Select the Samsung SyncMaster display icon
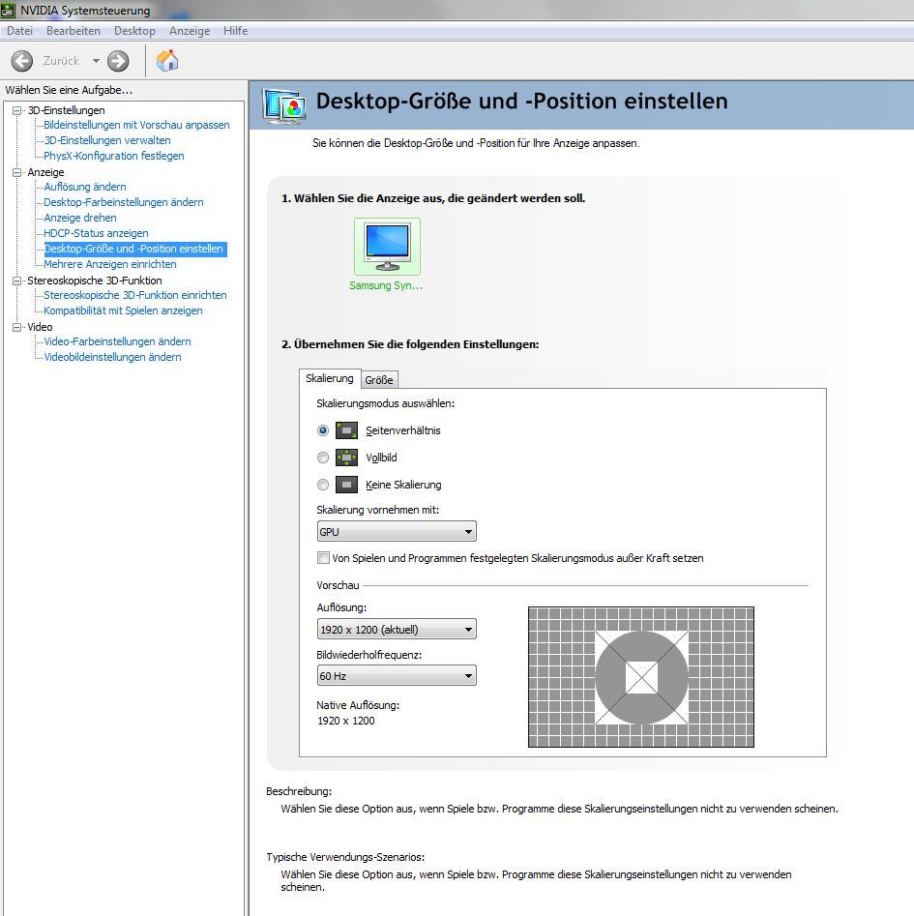The height and width of the screenshot is (916, 914). 387,247
